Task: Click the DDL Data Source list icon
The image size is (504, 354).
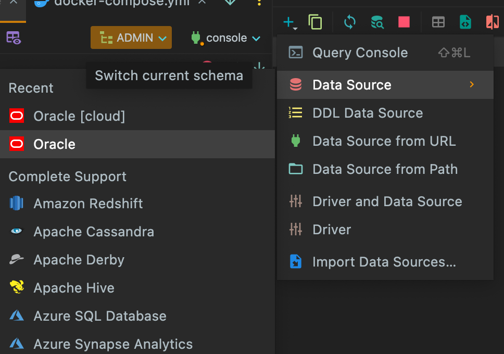Action: [295, 112]
